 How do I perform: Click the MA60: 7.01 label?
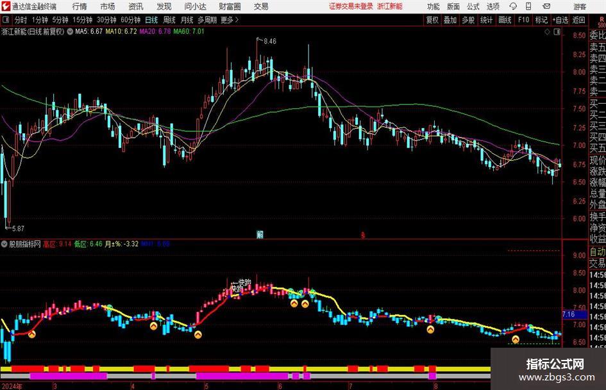pos(189,31)
